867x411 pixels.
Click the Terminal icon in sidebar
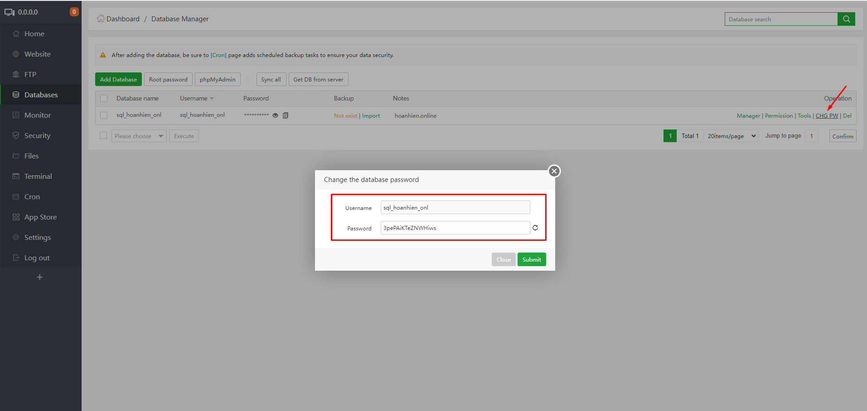pyautogui.click(x=16, y=176)
